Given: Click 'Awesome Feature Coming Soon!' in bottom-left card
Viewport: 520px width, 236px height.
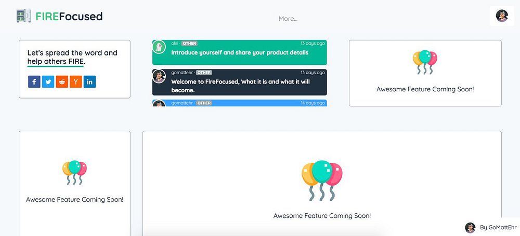Looking at the screenshot, I should pyautogui.click(x=74, y=200).
